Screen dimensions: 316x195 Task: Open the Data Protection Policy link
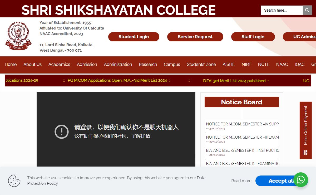(x=116, y=181)
